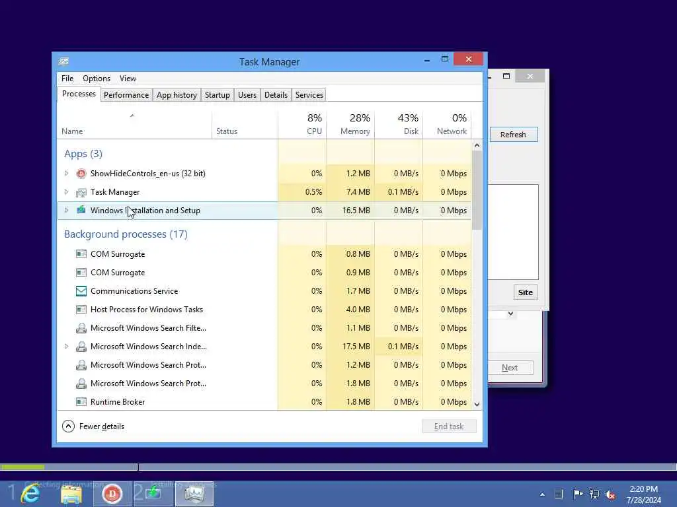Screen dimensions: 677x507
Task: Click the Task Manager taskbar button
Action: [194, 494]
